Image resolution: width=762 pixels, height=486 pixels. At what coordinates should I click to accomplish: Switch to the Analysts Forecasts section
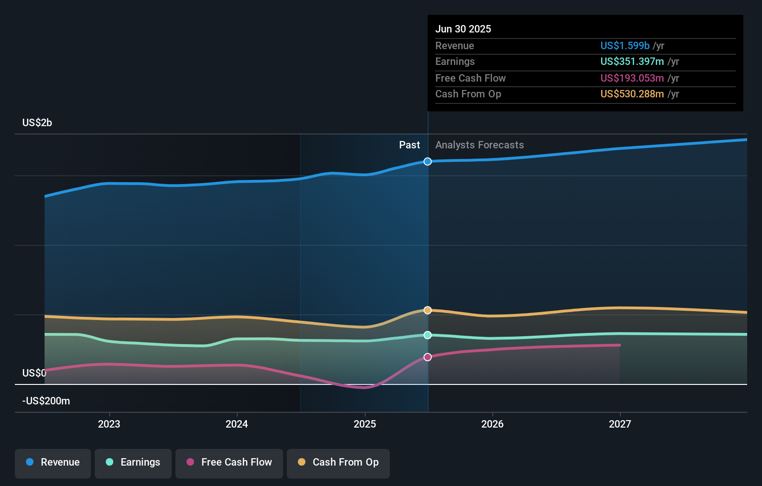coord(479,145)
